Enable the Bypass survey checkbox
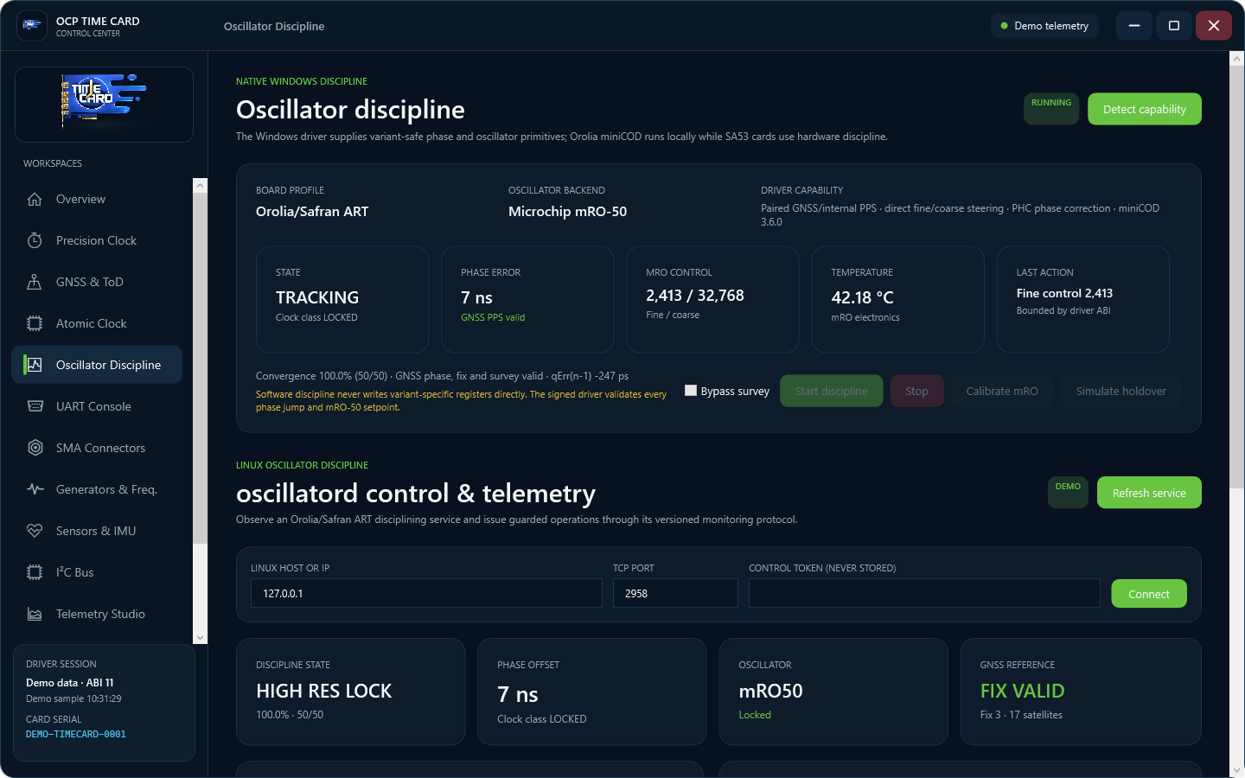Viewport: 1245px width, 778px height. tap(691, 391)
